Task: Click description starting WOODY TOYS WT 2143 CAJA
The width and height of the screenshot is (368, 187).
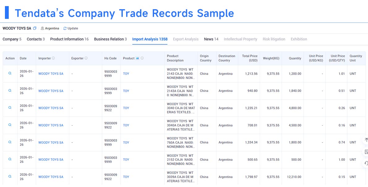Action: tap(181, 73)
